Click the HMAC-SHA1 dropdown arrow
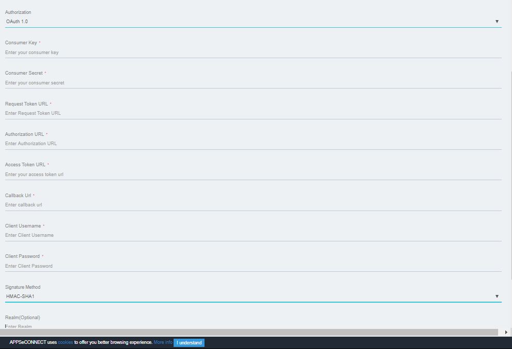 click(496, 296)
